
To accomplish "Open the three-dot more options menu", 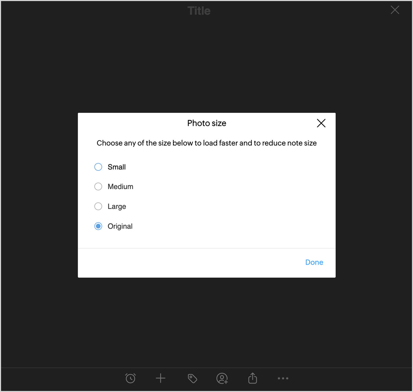I will point(283,378).
